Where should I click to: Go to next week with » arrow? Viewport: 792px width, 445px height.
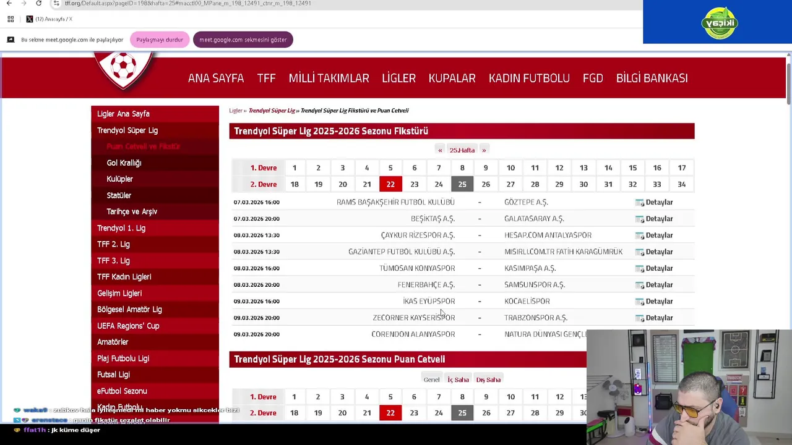(484, 150)
